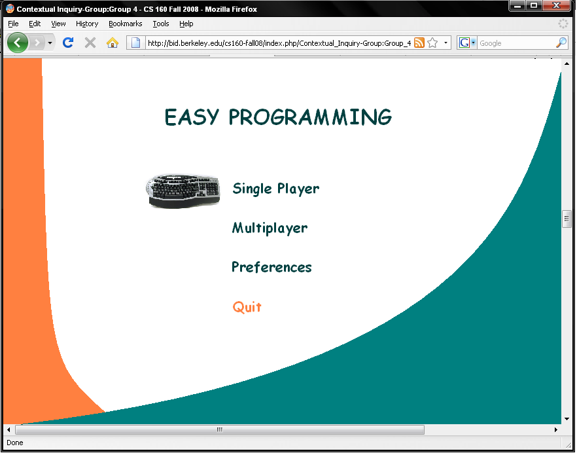
Task: Open the History menu
Action: pos(87,24)
